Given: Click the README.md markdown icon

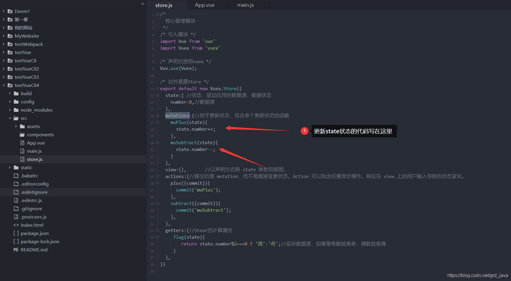Looking at the screenshot, I should click(16, 250).
